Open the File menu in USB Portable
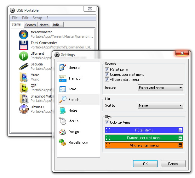The height and width of the screenshot is (178, 195). pyautogui.click(x=15, y=18)
